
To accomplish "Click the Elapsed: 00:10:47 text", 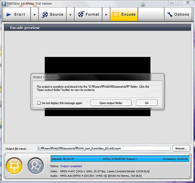I will 63,159.
